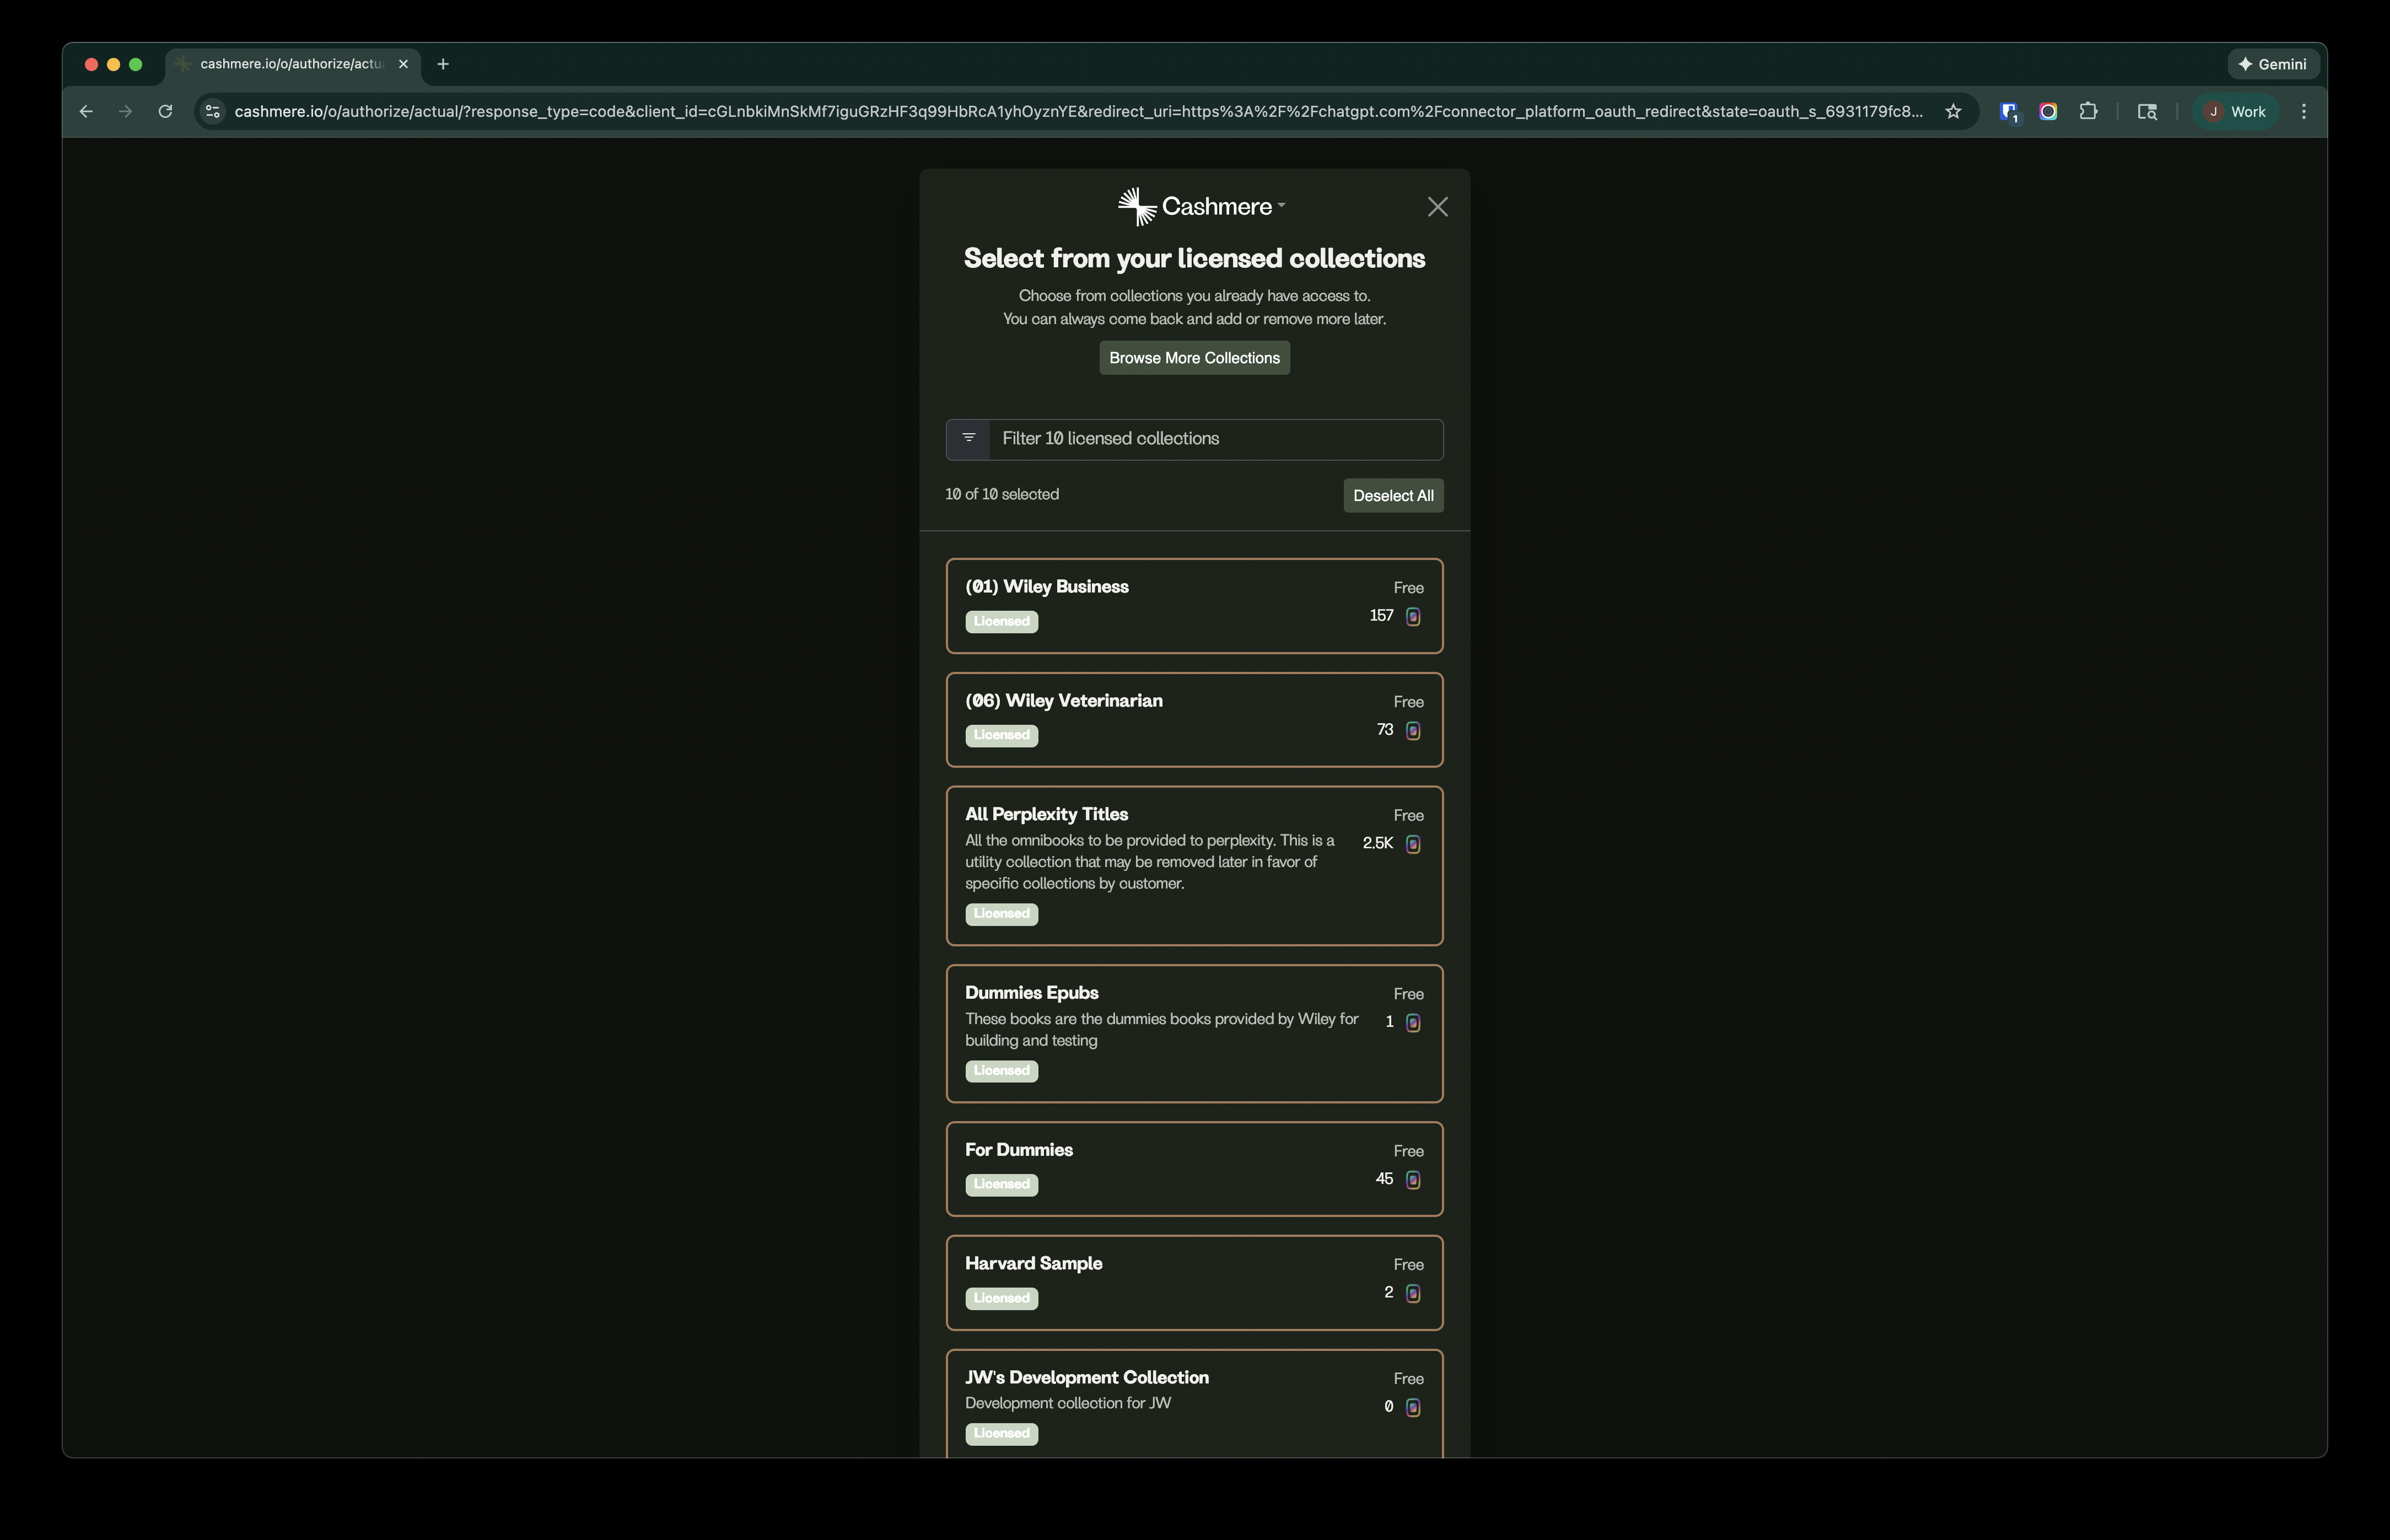The image size is (2390, 1540).
Task: Toggle the For Dummies collection card
Action: coord(1194,1169)
